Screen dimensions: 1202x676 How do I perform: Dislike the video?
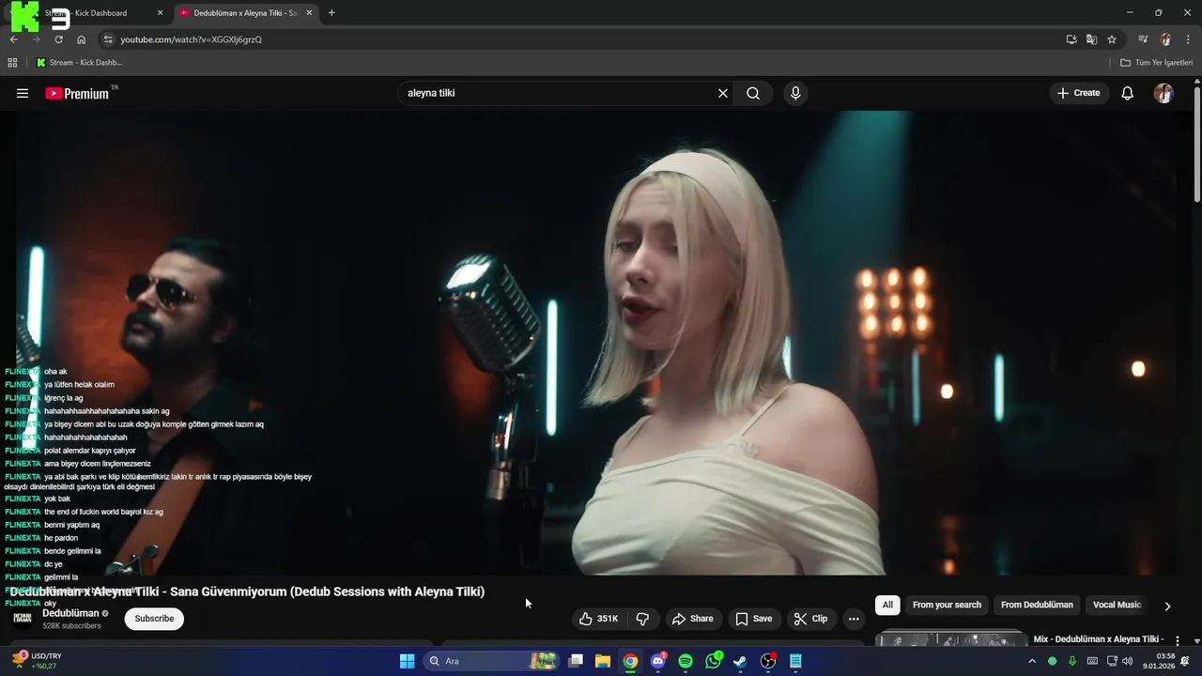tap(642, 619)
